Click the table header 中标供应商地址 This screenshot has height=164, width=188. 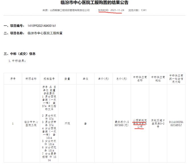coord(158,79)
